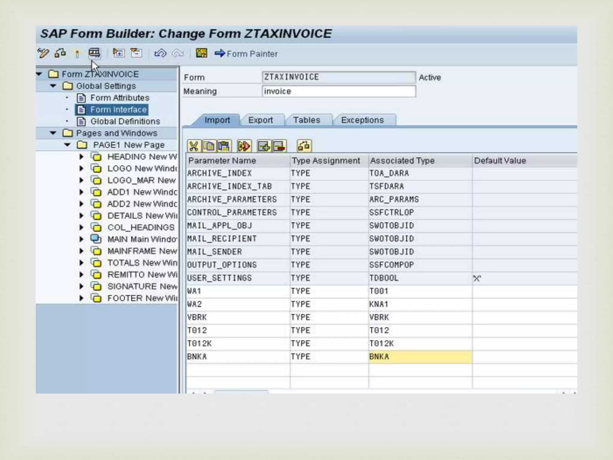613x460 pixels.
Task: Click the Meaning input field
Action: [x=338, y=91]
